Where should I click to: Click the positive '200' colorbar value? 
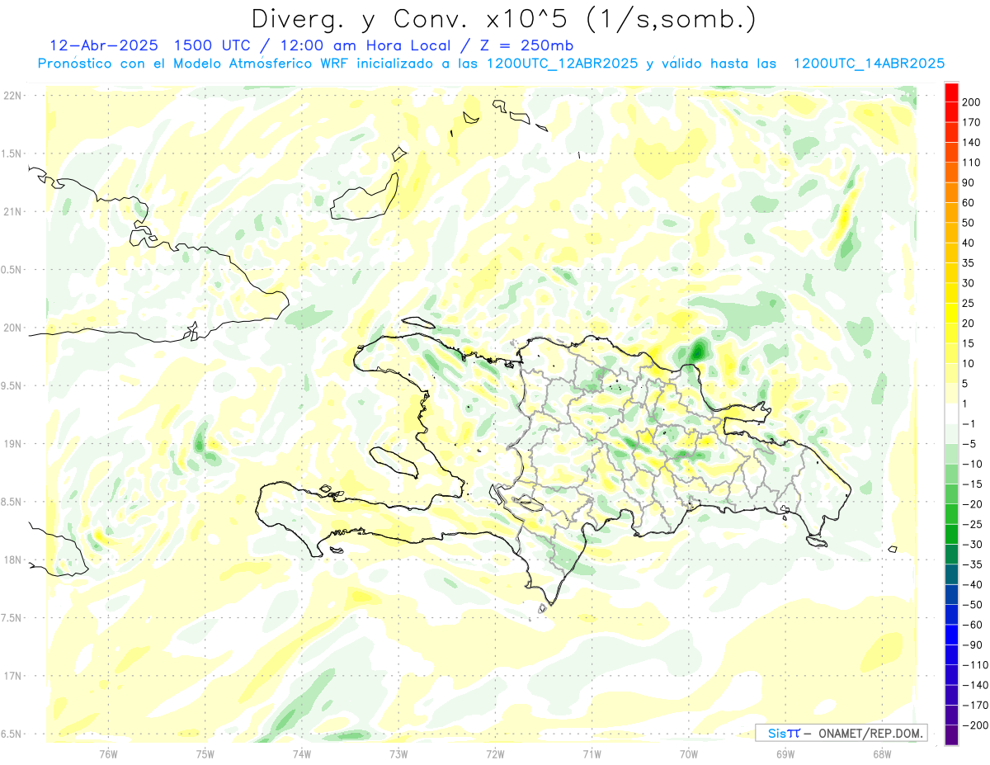973,102
